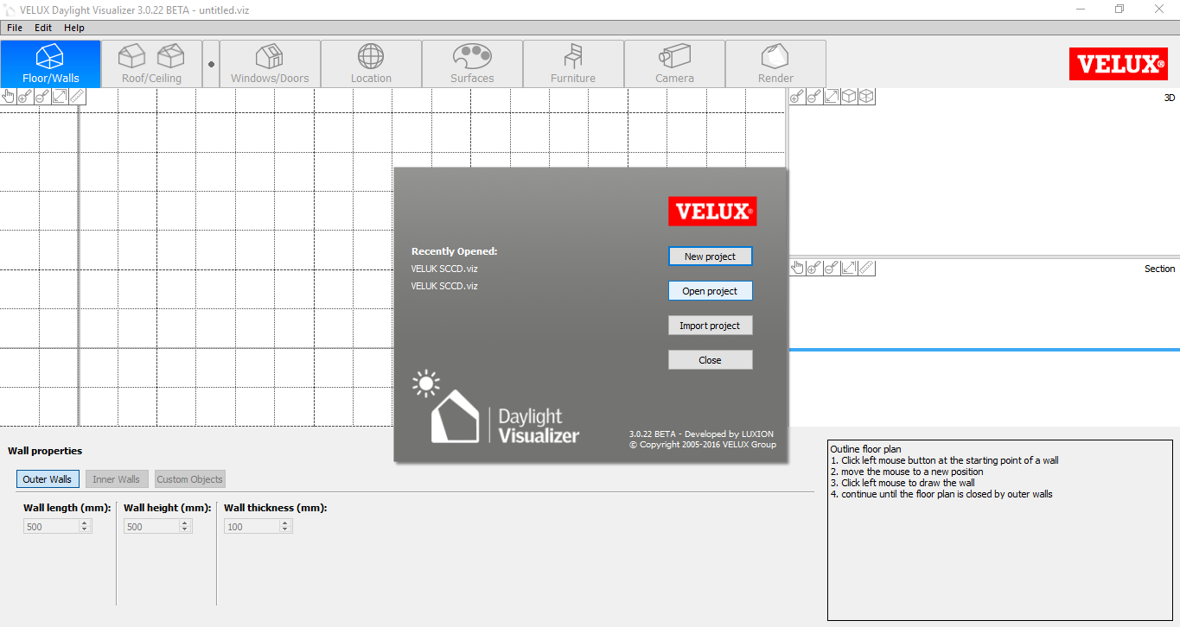Image resolution: width=1180 pixels, height=627 pixels.
Task: Select Custom Objects mode
Action: [190, 479]
